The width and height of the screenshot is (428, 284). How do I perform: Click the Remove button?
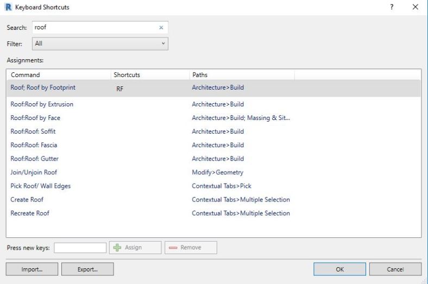point(191,248)
